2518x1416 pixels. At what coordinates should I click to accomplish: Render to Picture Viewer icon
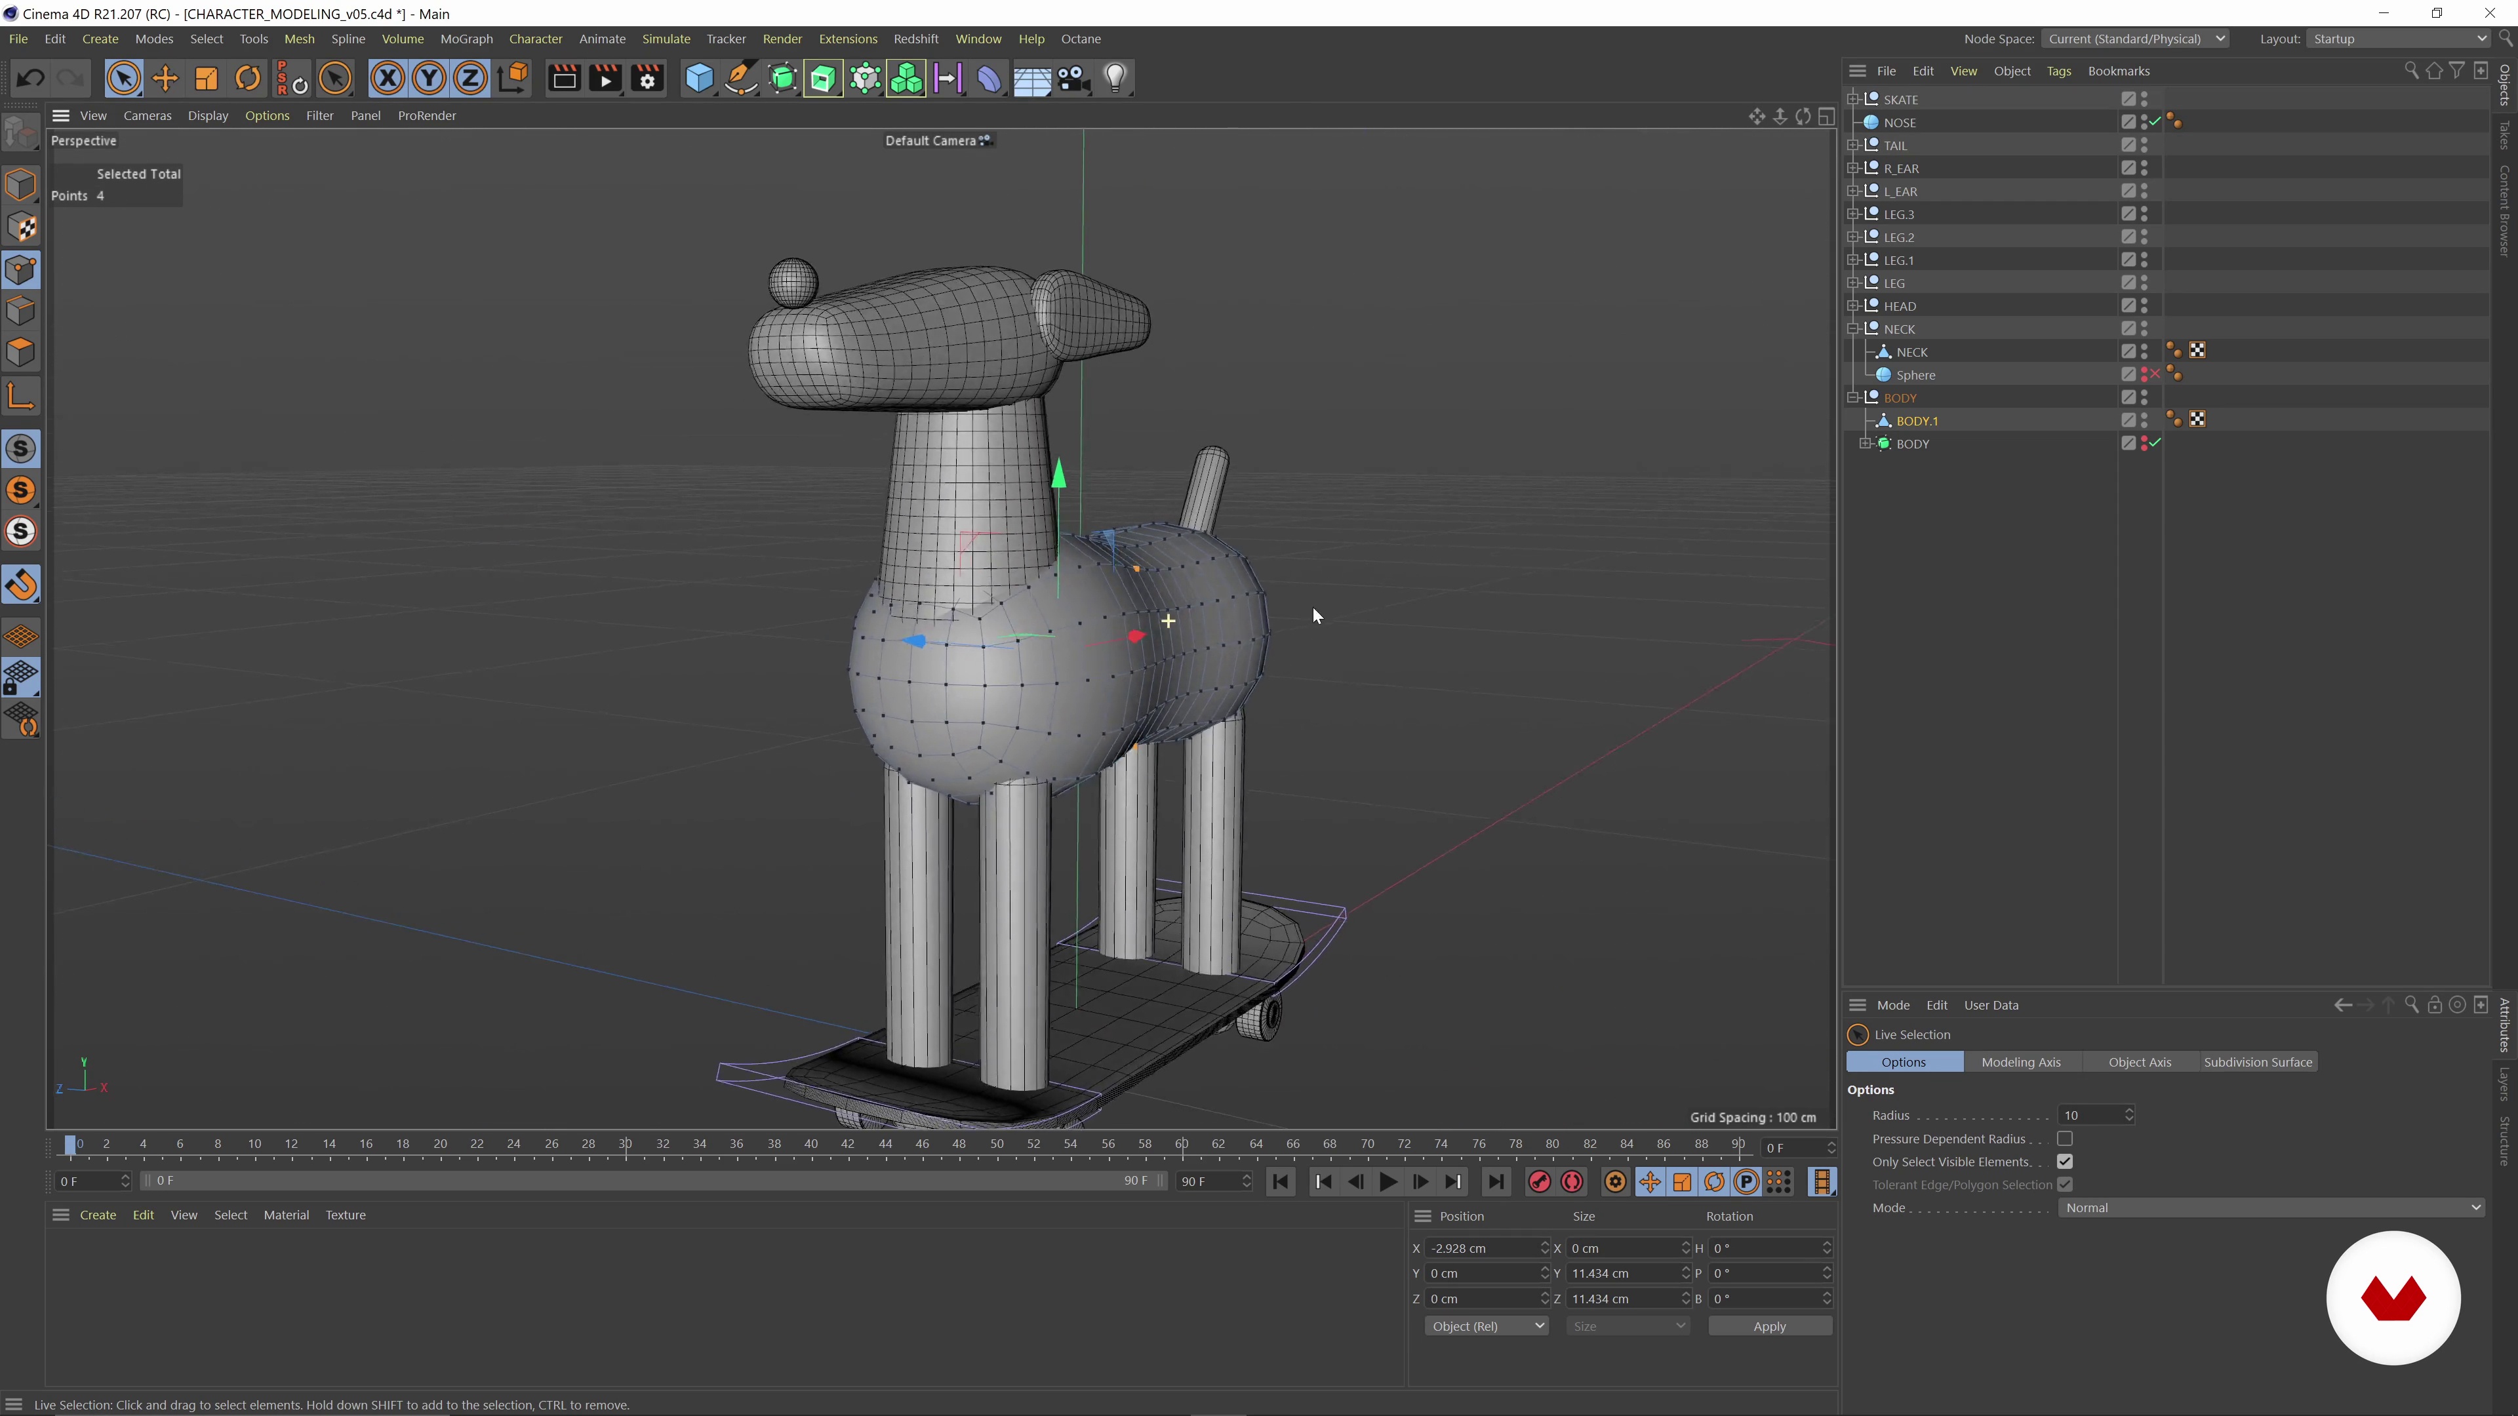tap(606, 78)
